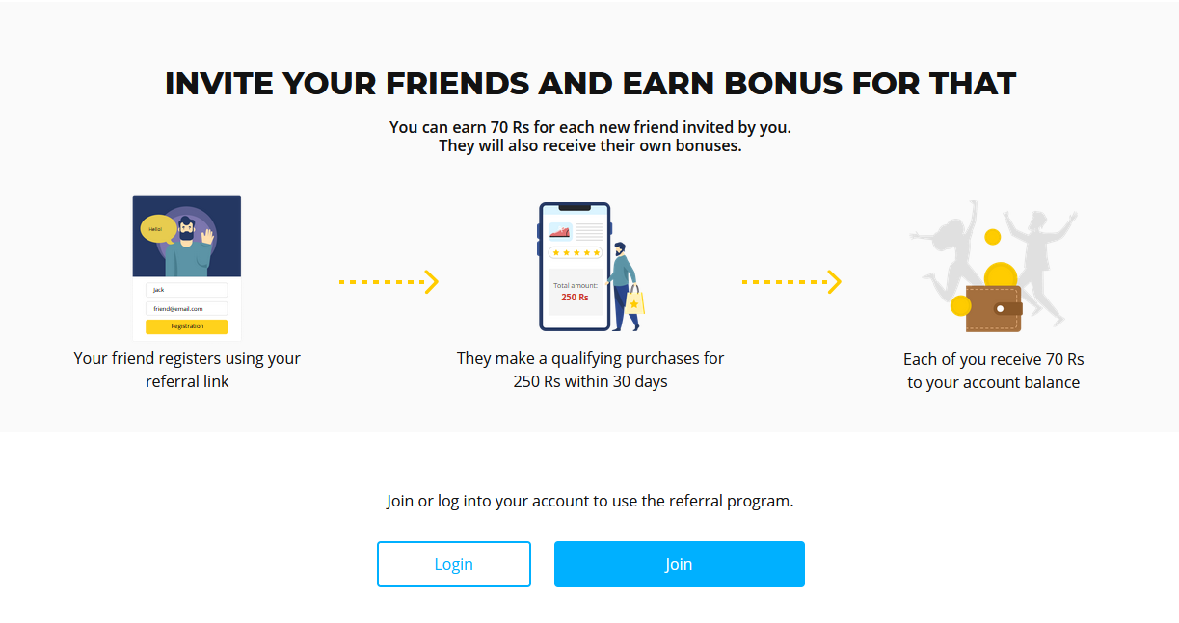Image resolution: width=1179 pixels, height=623 pixels.
Task: Click the 'qualifying purchases for 250 Rs' caption
Action: 590,370
